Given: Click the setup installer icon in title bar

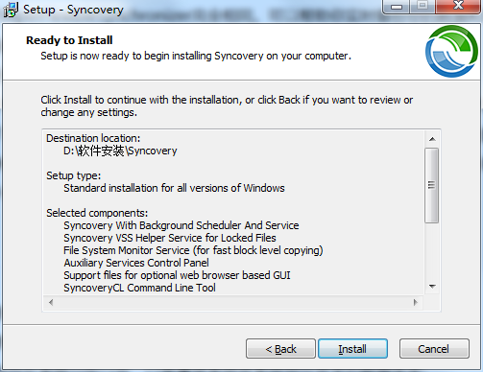Looking at the screenshot, I should [11, 10].
